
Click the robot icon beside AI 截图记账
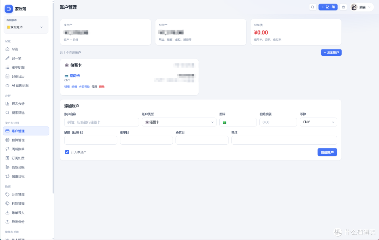(x=7, y=85)
